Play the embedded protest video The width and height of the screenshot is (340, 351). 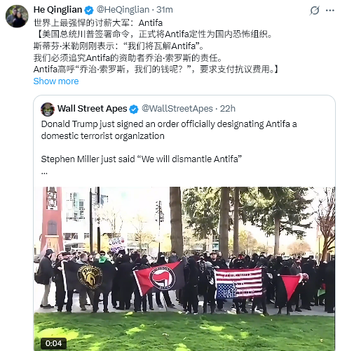point(184,268)
